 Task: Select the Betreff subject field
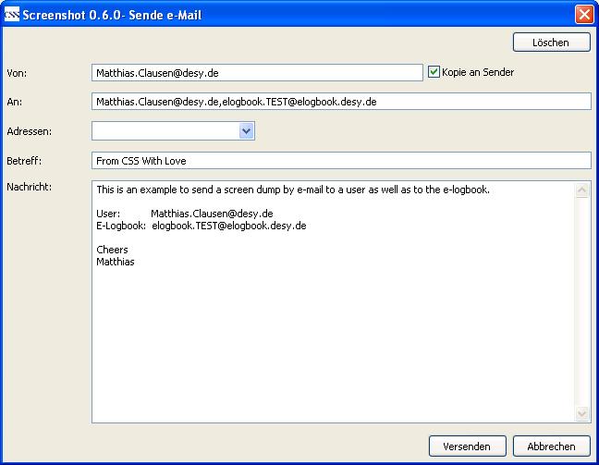tap(340, 161)
